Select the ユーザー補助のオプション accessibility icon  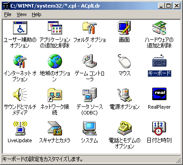(x=20, y=28)
